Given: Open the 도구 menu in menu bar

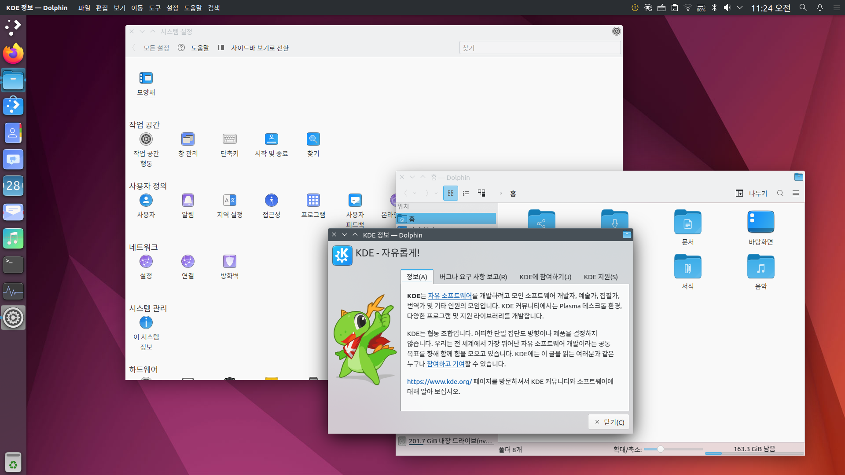Looking at the screenshot, I should pos(154,7).
